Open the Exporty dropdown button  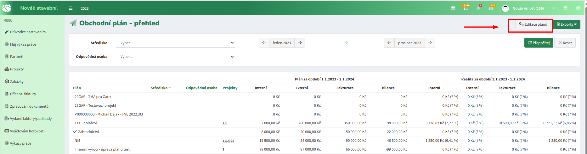click(567, 24)
